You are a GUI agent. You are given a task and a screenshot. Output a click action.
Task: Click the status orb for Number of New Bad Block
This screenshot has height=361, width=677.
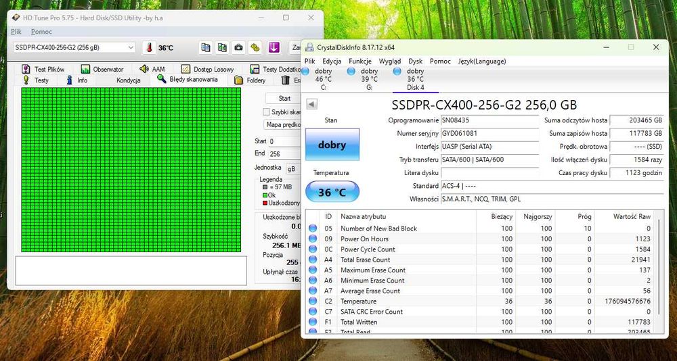pyautogui.click(x=313, y=228)
